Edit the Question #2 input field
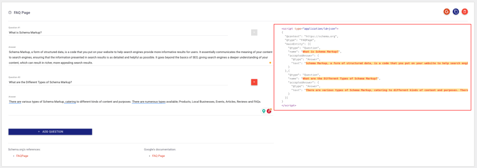Screen dimensions: 477x168 [118, 82]
